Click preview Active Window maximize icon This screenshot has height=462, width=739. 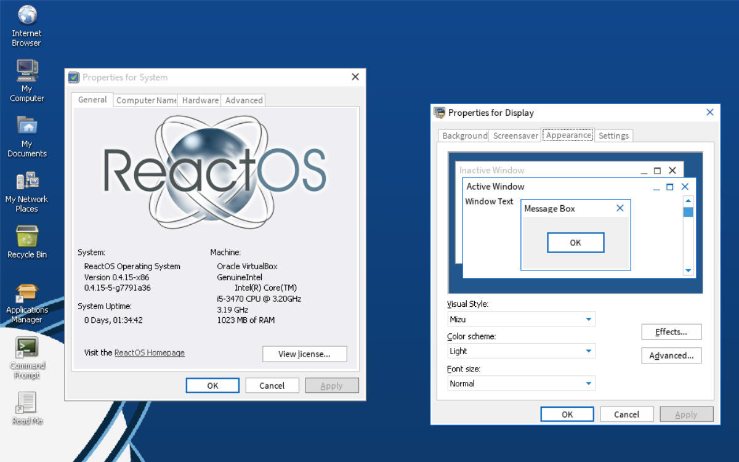[x=670, y=187]
